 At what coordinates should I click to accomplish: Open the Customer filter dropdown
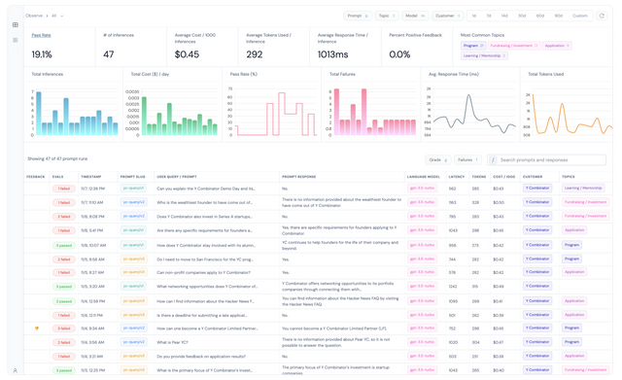(447, 16)
